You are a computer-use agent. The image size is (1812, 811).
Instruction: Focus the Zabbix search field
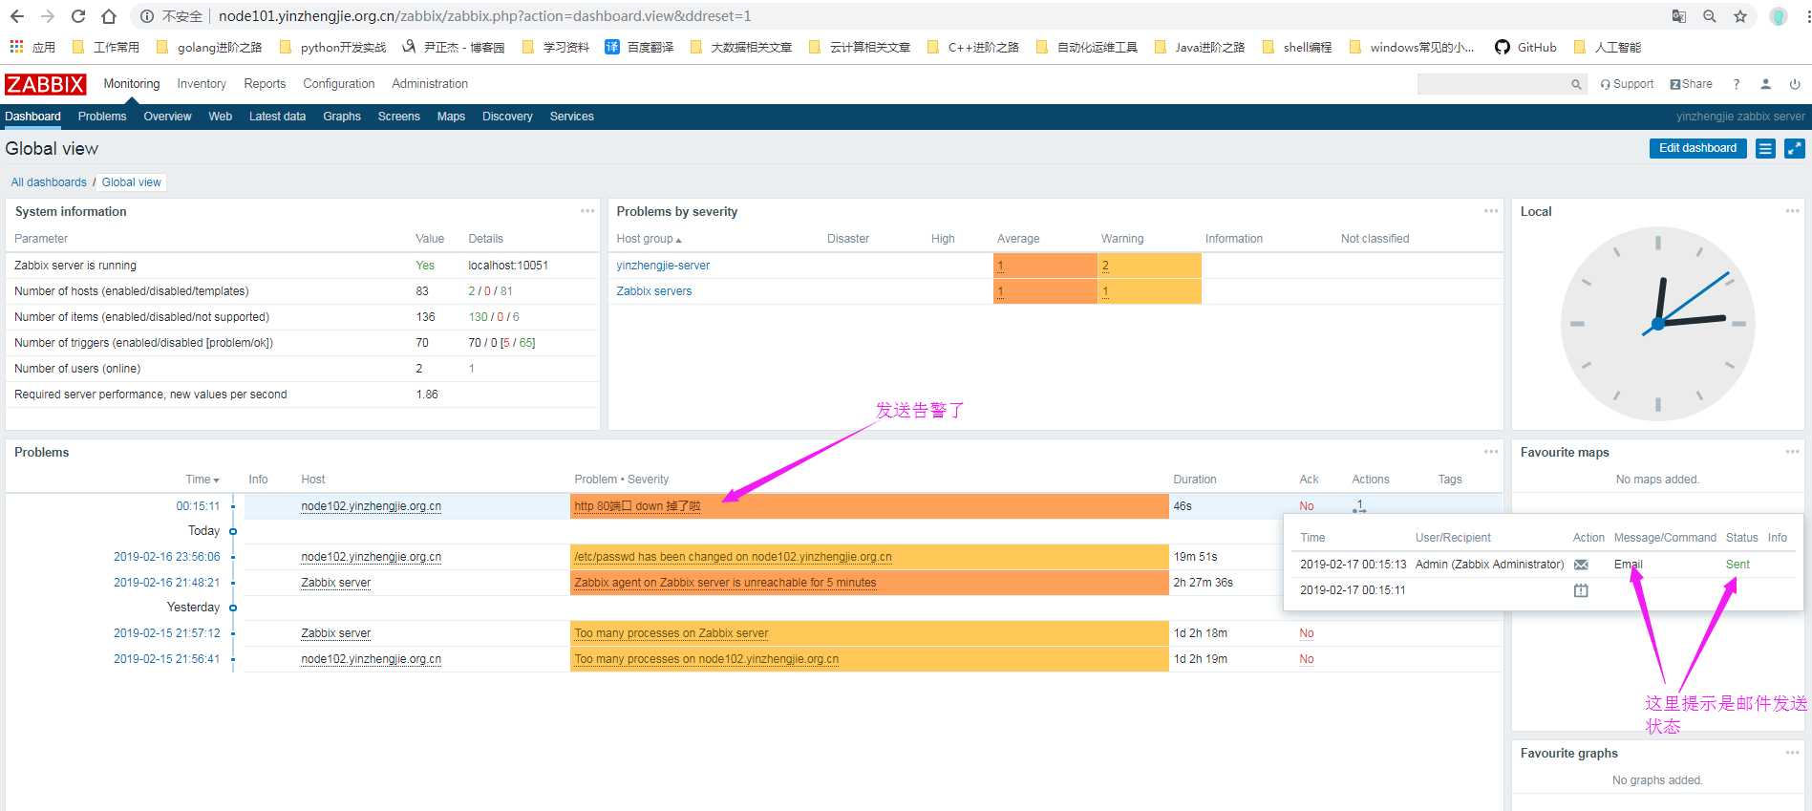(x=1493, y=84)
